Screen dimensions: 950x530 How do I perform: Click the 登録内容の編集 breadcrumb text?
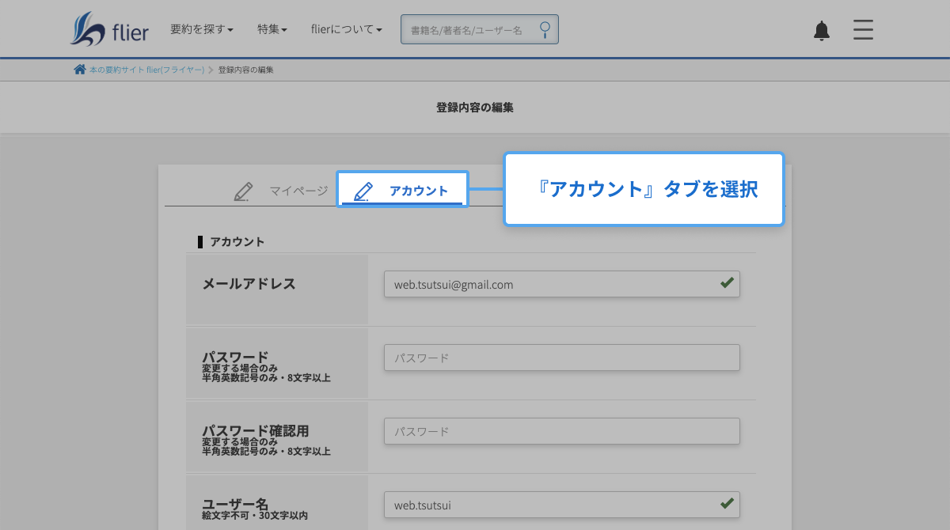click(245, 70)
